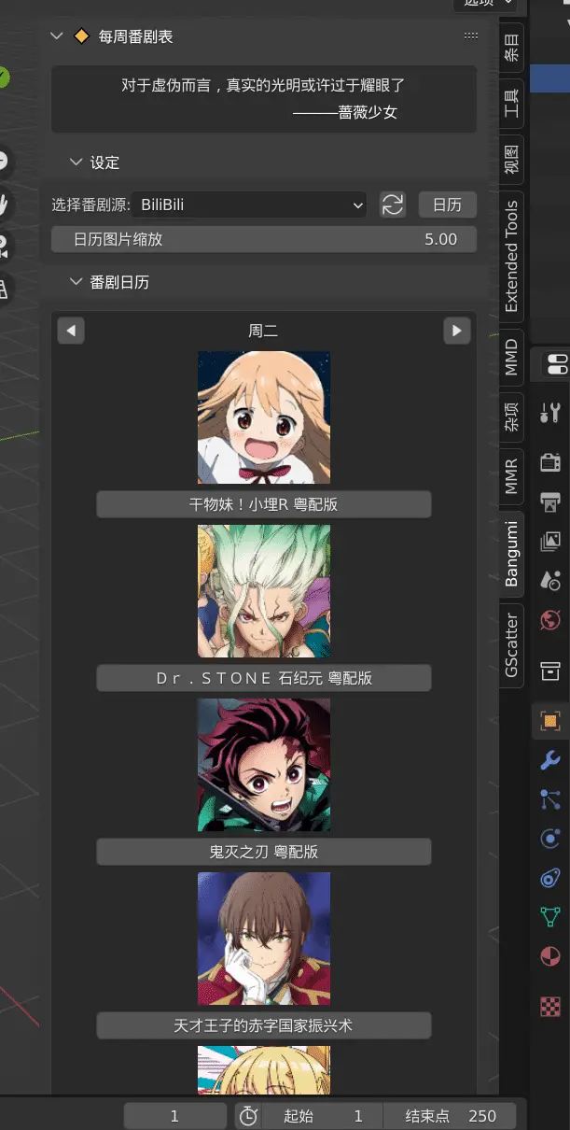Open the Texture properties tab (checkerboard)

point(550,1007)
